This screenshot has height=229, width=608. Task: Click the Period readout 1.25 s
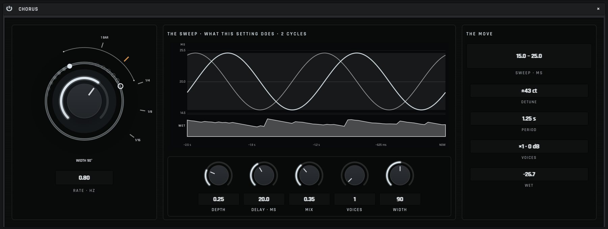529,119
